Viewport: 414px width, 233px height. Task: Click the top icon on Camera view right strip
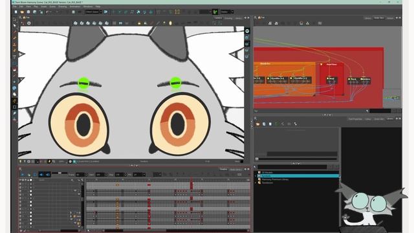pyautogui.click(x=247, y=31)
